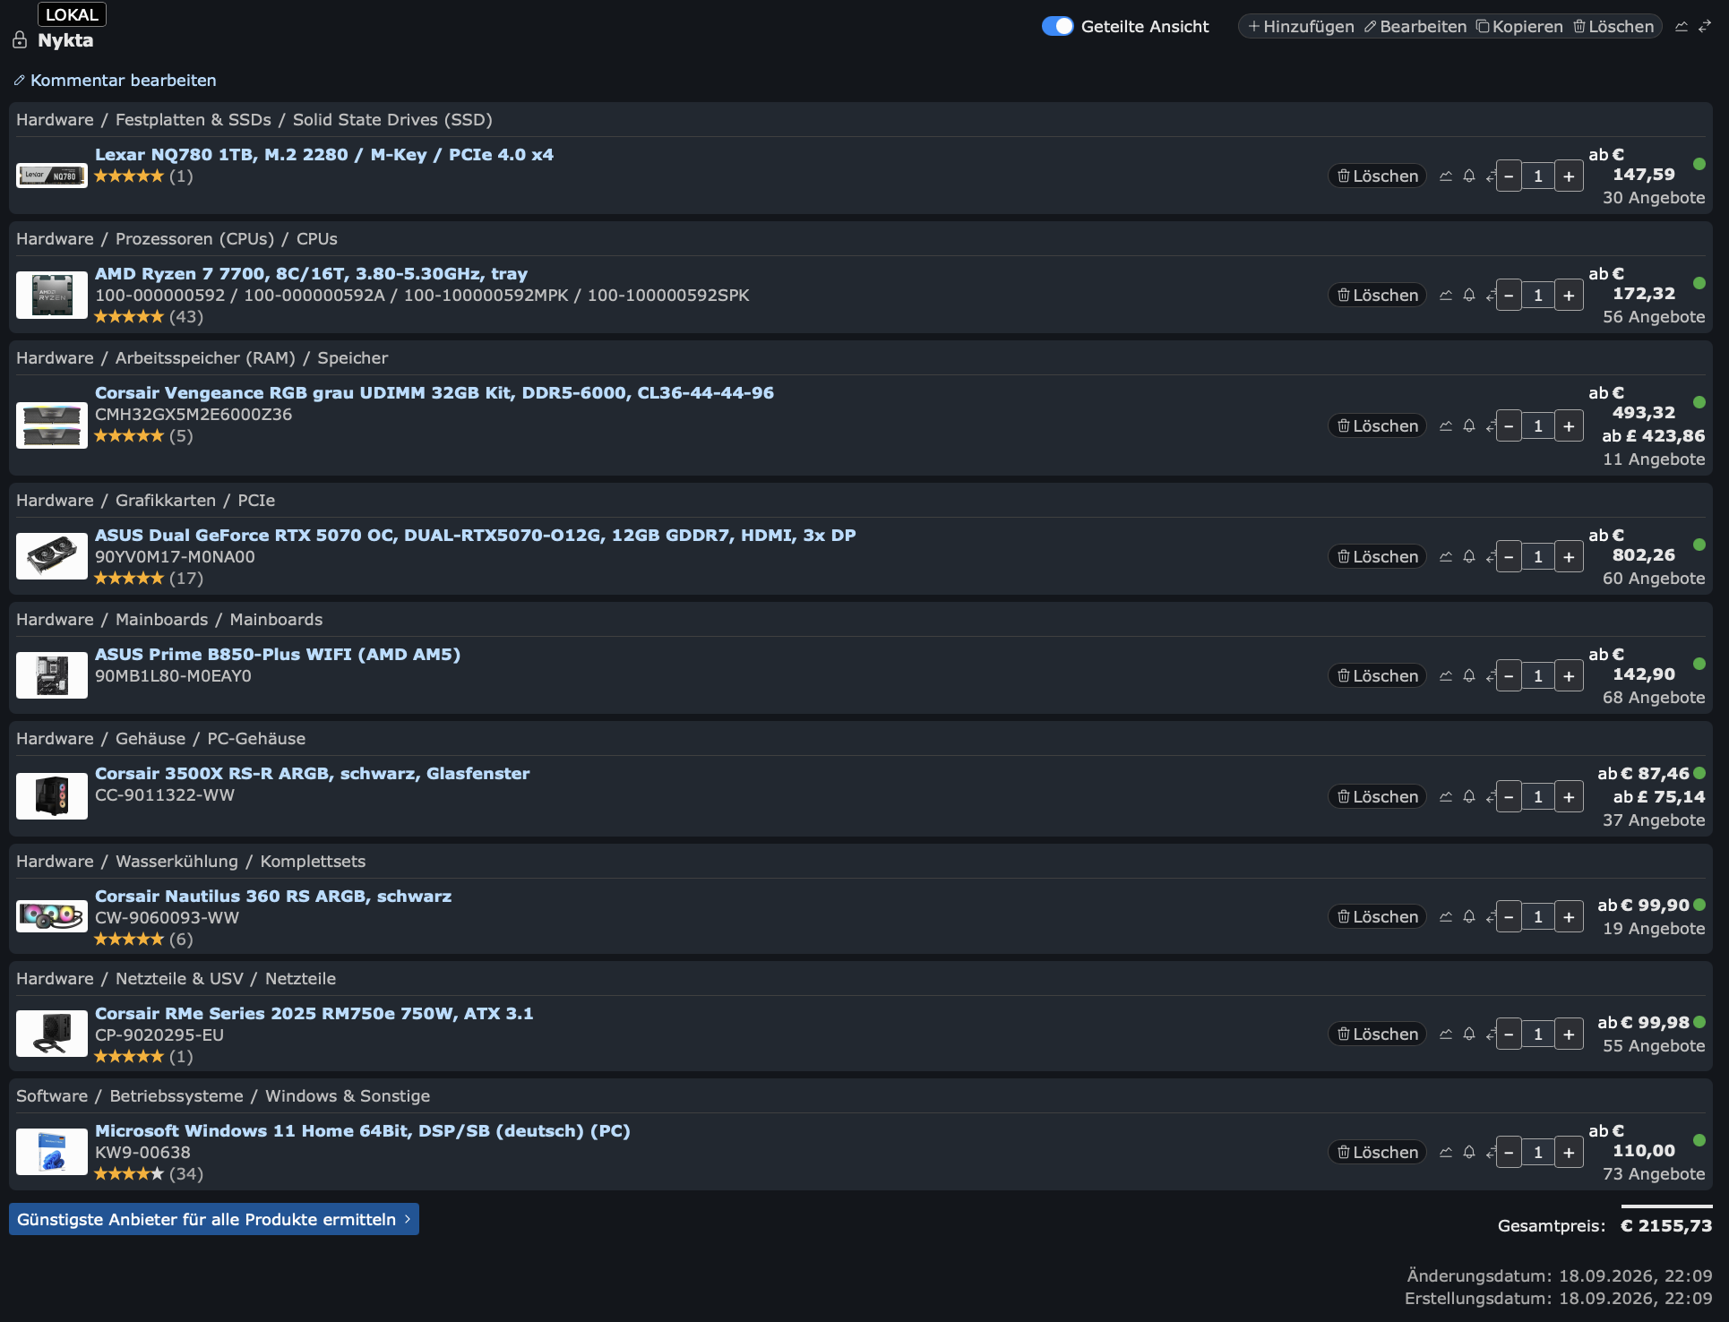The width and height of the screenshot is (1729, 1322).
Task: Click the total price "€ 2155,73"
Action: [x=1666, y=1226]
